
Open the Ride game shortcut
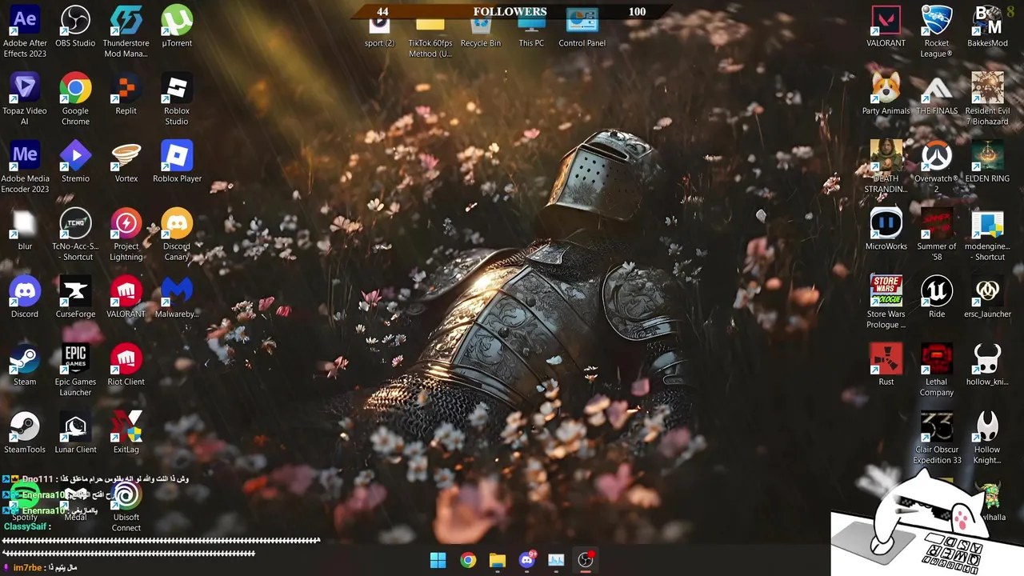point(937,298)
